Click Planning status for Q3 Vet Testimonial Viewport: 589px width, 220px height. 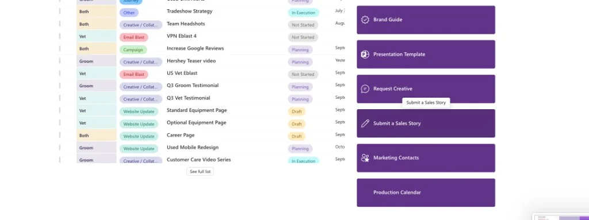coord(300,99)
